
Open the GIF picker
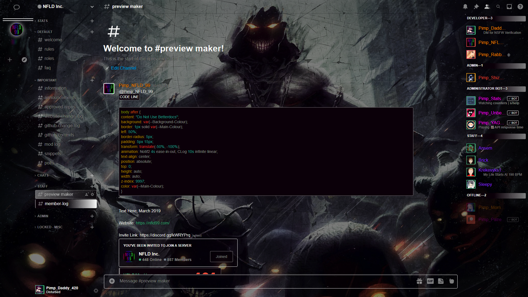tap(430, 281)
